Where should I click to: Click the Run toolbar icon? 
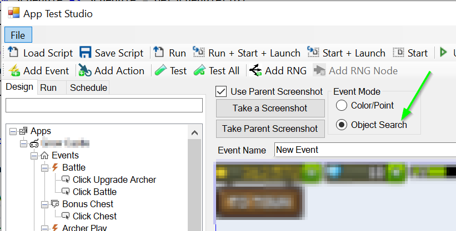pyautogui.click(x=159, y=52)
